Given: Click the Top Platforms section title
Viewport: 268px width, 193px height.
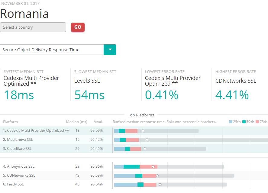Looking at the screenshot, I should click(x=141, y=115).
